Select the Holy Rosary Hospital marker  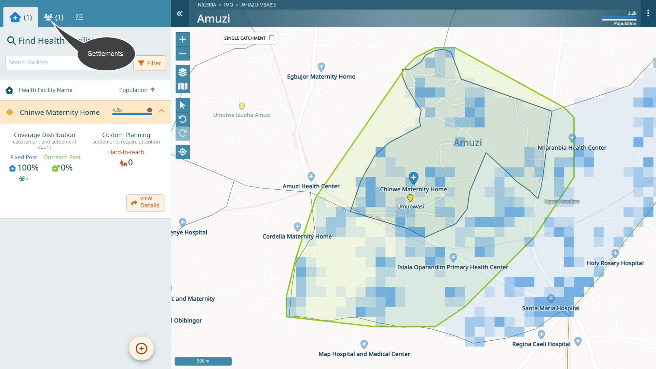(x=615, y=253)
